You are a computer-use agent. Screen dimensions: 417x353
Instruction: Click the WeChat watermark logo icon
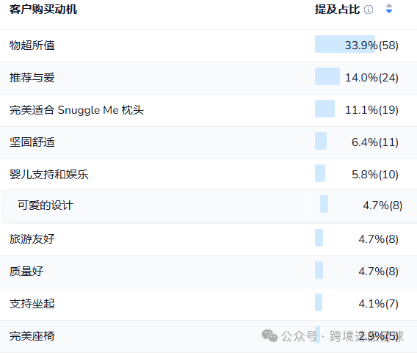pyautogui.click(x=269, y=335)
